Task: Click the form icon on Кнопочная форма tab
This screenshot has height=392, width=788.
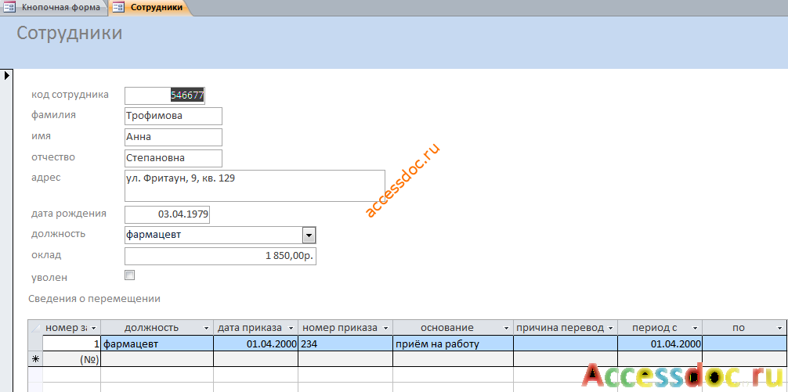Action: coord(9,8)
